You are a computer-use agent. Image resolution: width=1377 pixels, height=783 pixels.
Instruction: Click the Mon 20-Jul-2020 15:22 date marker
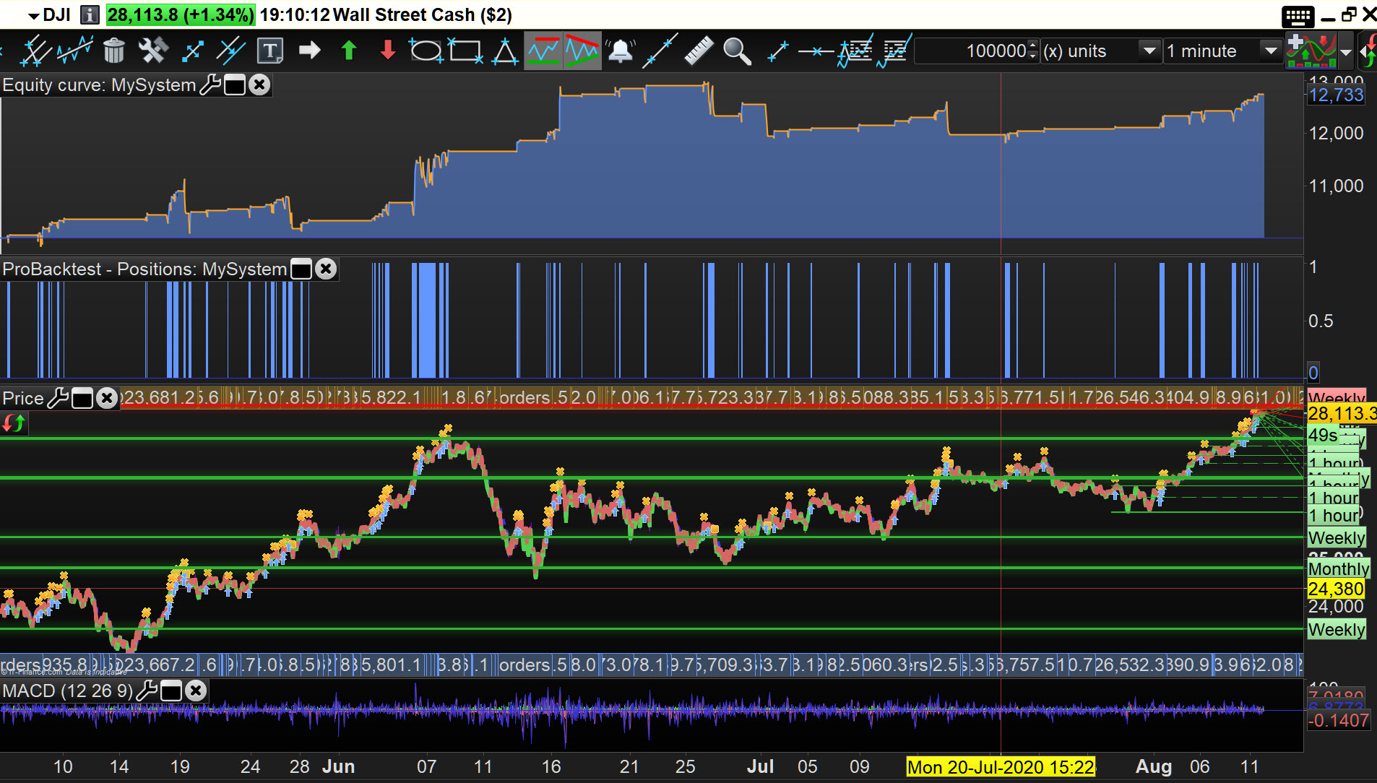point(1001,767)
